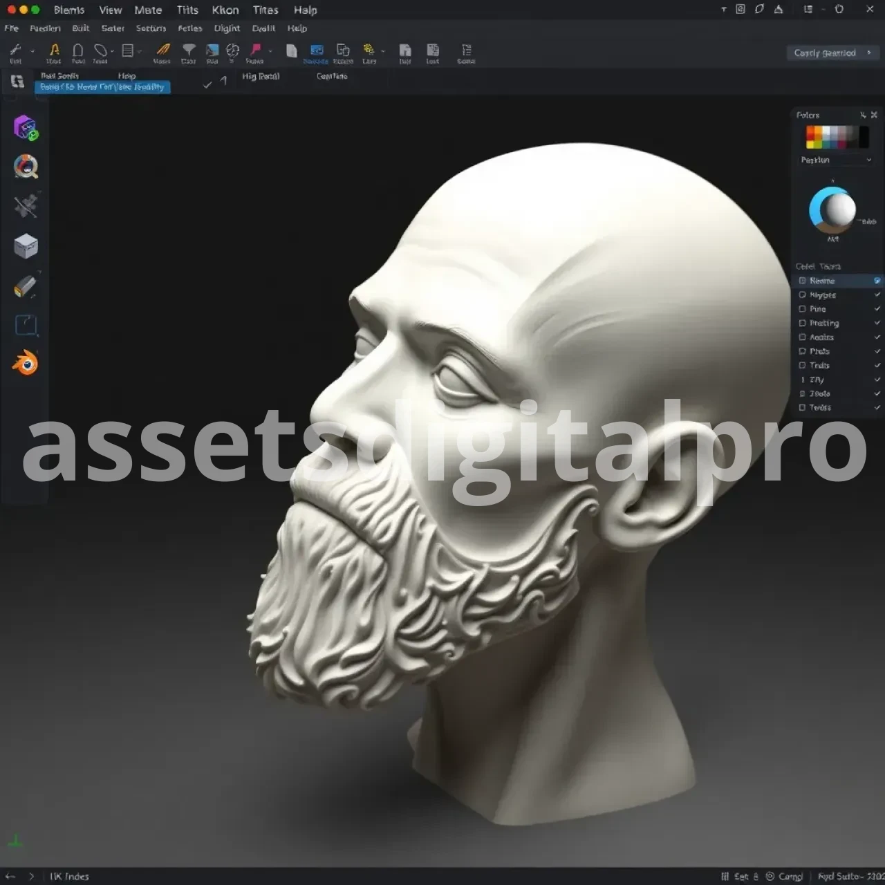Open the dropdown under the color palette
885x885 pixels.
(836, 160)
